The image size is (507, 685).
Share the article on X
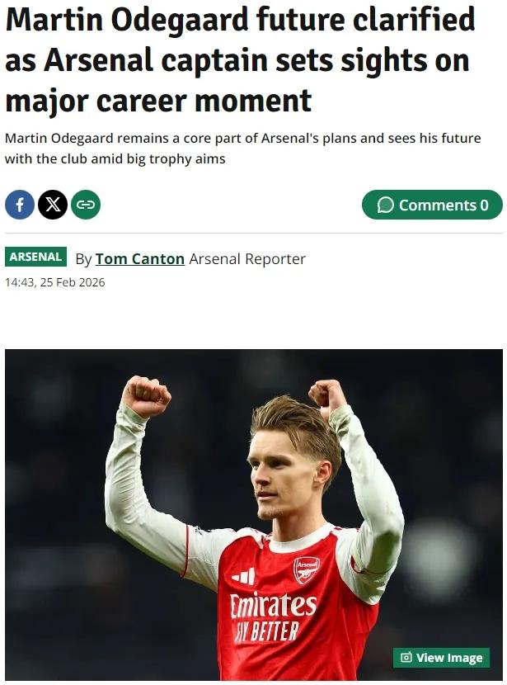53,205
